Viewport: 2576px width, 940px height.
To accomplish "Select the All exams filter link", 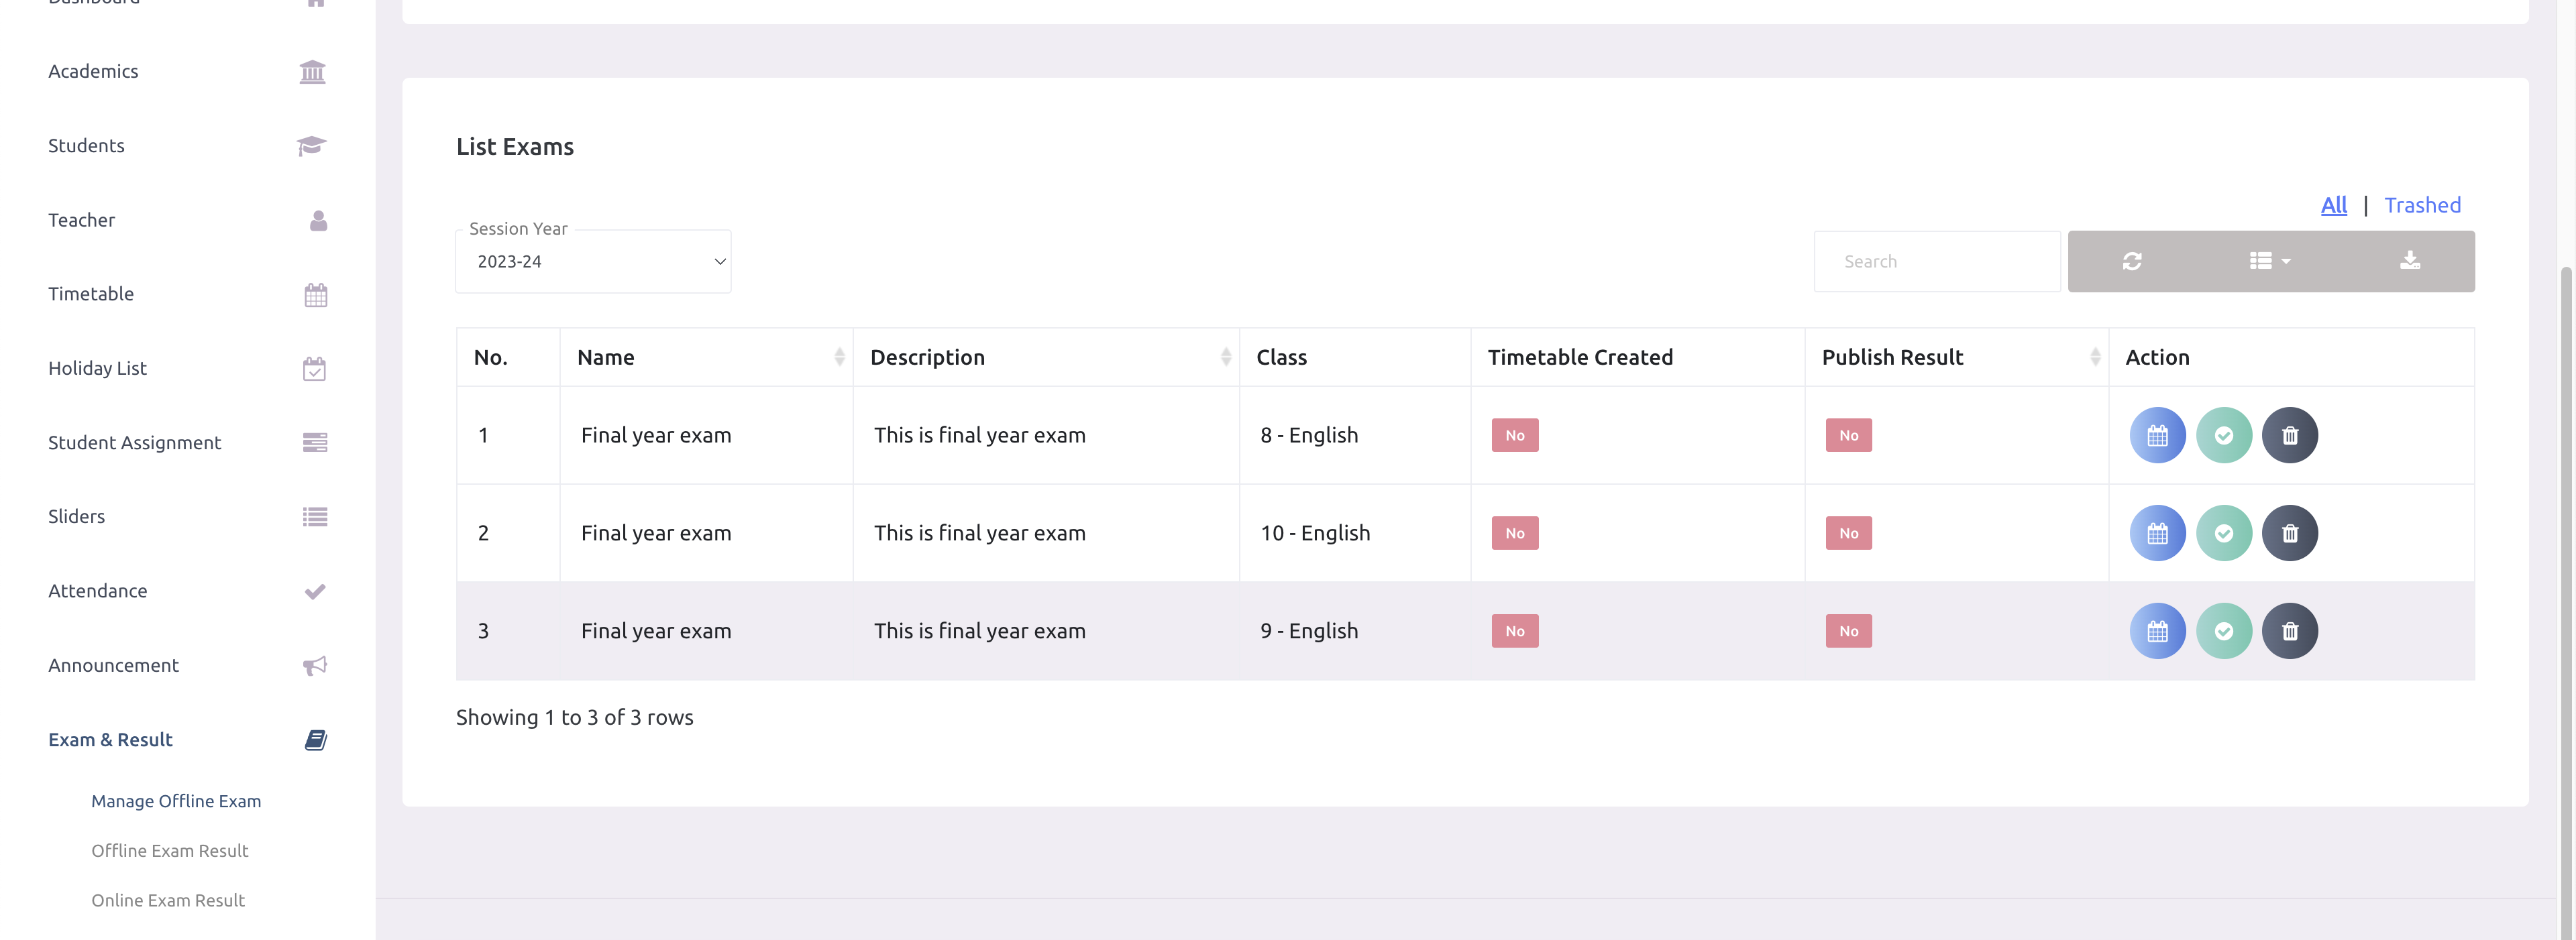I will pos(2334,204).
